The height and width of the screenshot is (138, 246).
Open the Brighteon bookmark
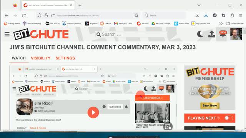91,23
